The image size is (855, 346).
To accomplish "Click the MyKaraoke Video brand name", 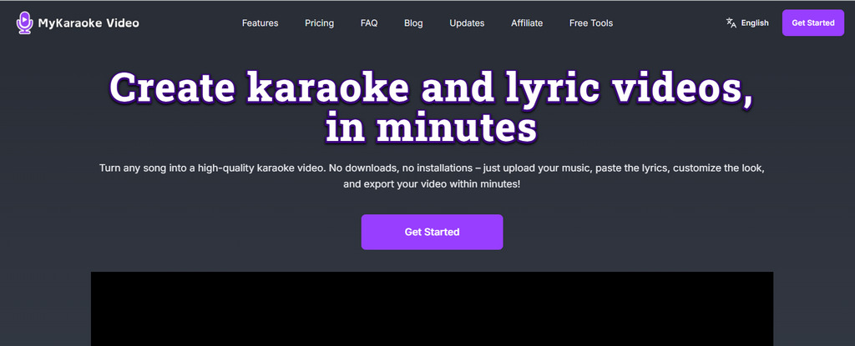I will (x=89, y=23).
